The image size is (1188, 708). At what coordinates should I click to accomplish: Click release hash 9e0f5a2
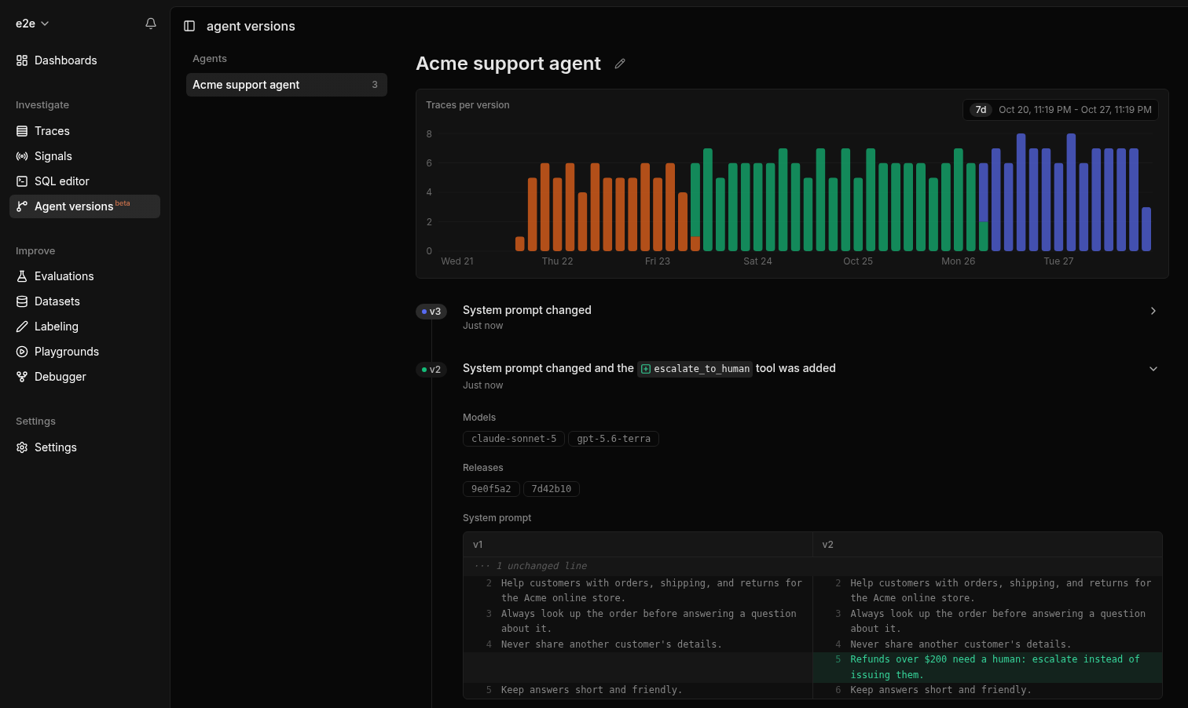491,489
